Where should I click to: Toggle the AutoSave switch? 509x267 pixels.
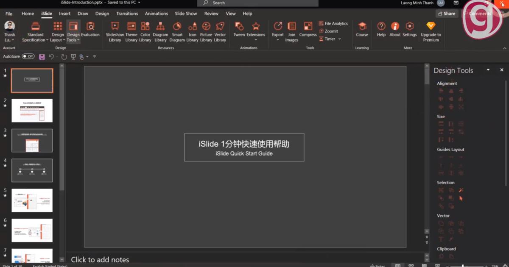tap(28, 56)
